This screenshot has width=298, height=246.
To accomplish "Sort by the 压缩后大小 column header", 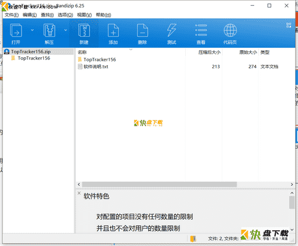I will click(209, 52).
